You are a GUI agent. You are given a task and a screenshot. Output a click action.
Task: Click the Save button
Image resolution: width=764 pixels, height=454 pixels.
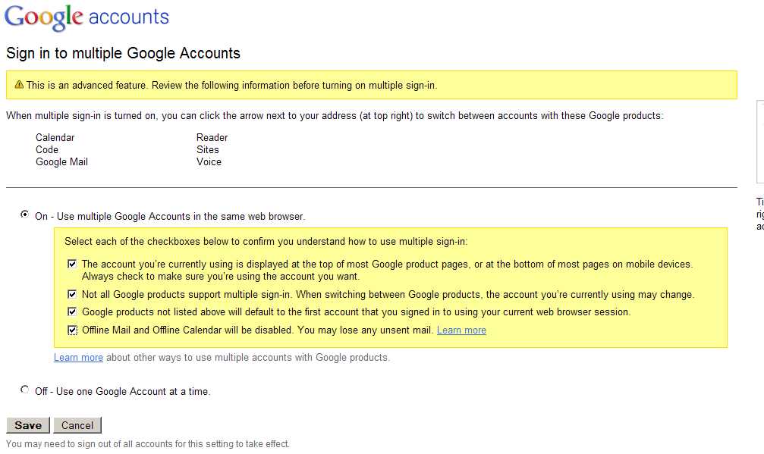pos(28,425)
